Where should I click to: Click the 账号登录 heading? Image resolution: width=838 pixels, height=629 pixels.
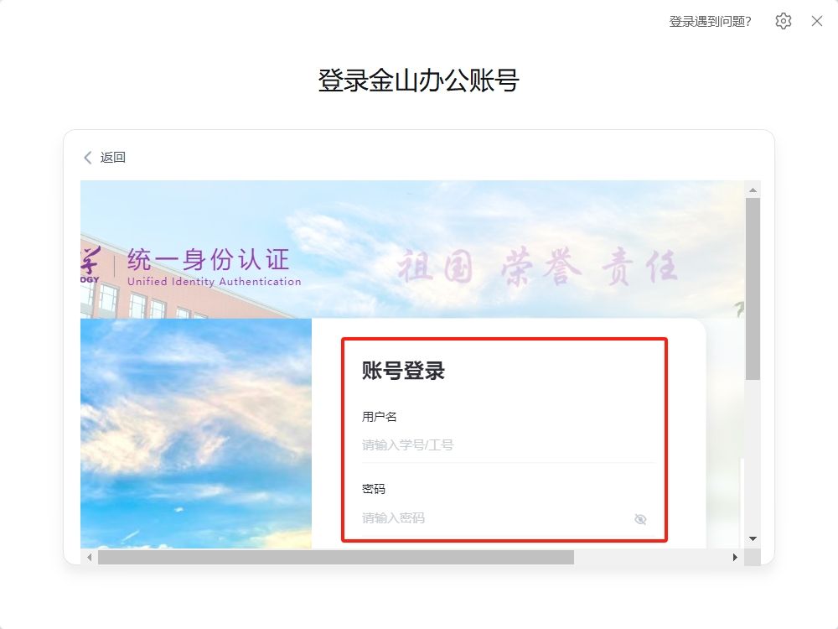point(404,371)
